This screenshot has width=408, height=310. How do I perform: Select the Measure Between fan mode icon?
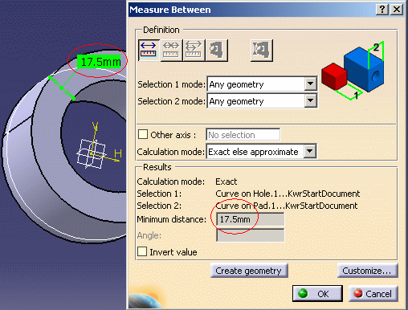194,50
